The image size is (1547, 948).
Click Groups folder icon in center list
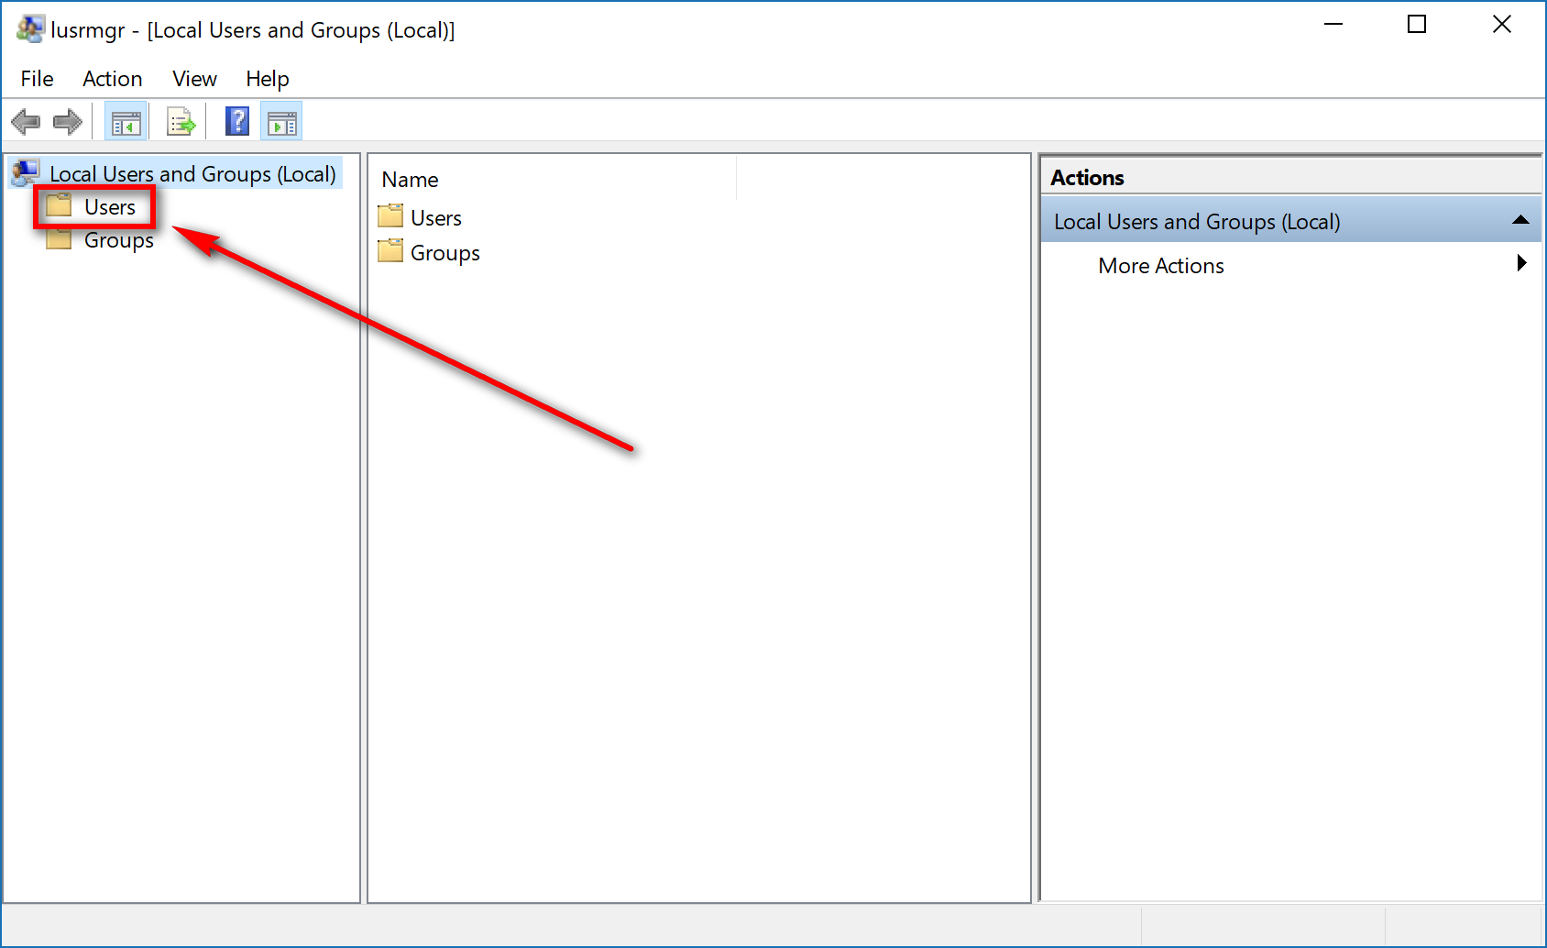click(x=390, y=250)
